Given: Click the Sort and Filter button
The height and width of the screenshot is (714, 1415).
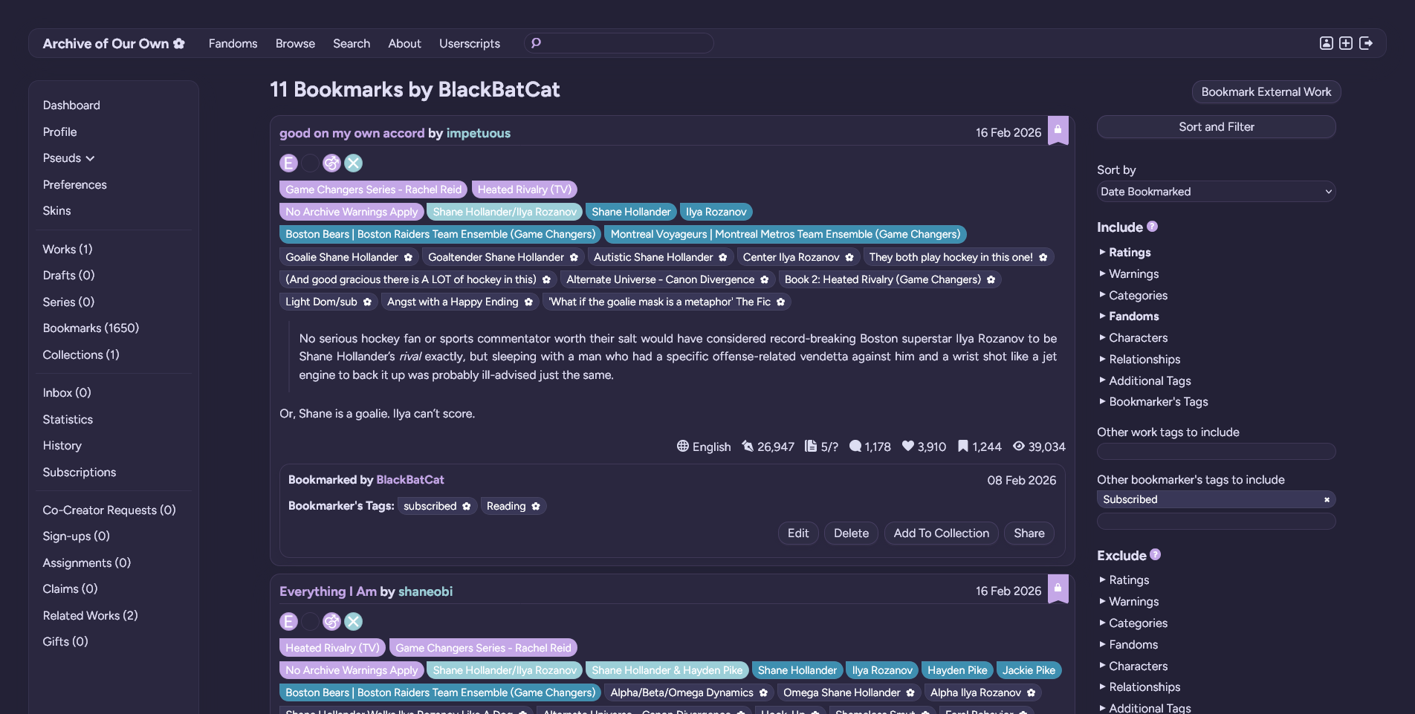Looking at the screenshot, I should pyautogui.click(x=1216, y=127).
